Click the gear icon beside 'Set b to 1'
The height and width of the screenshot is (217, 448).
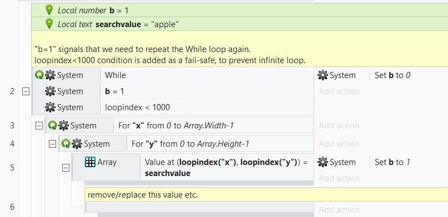[x=323, y=162]
